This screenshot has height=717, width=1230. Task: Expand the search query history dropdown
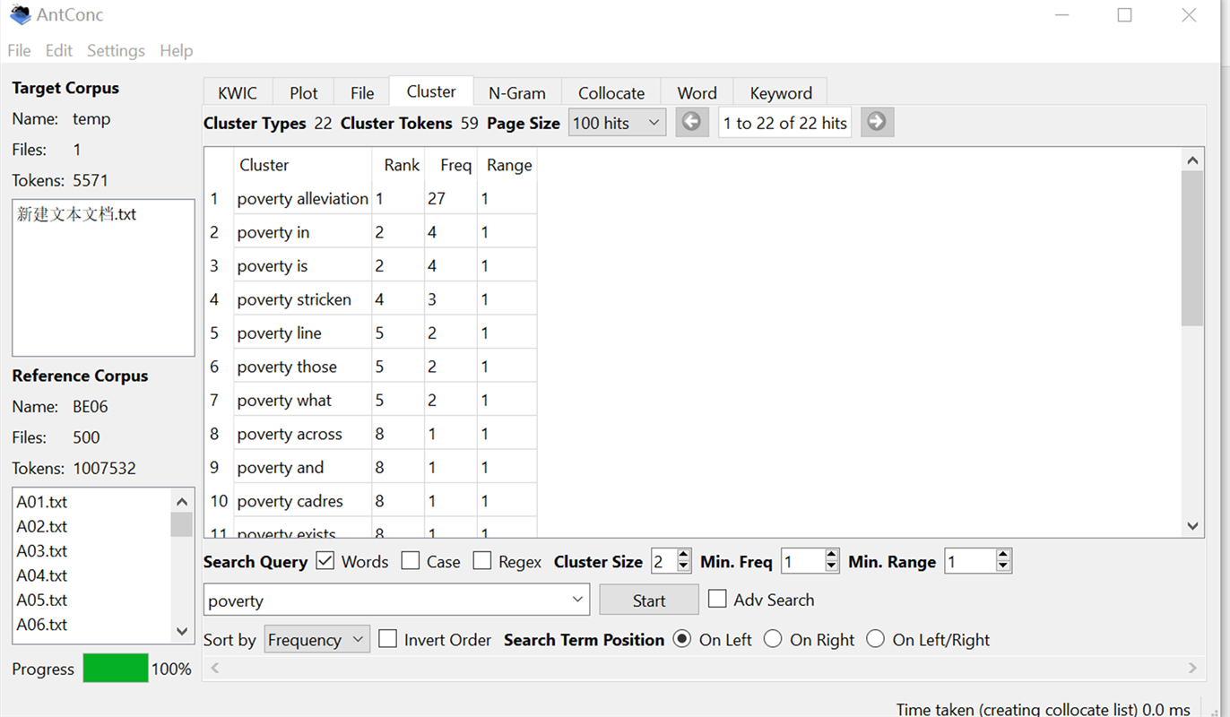(577, 600)
